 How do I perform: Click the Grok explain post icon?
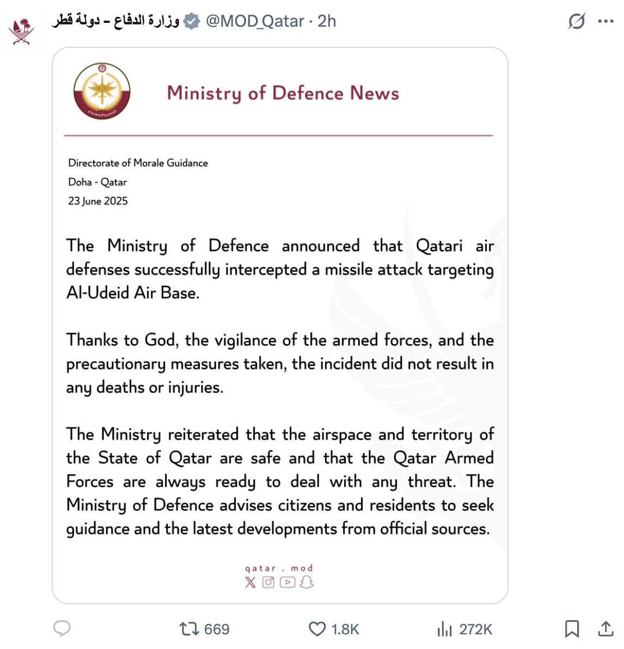[577, 21]
